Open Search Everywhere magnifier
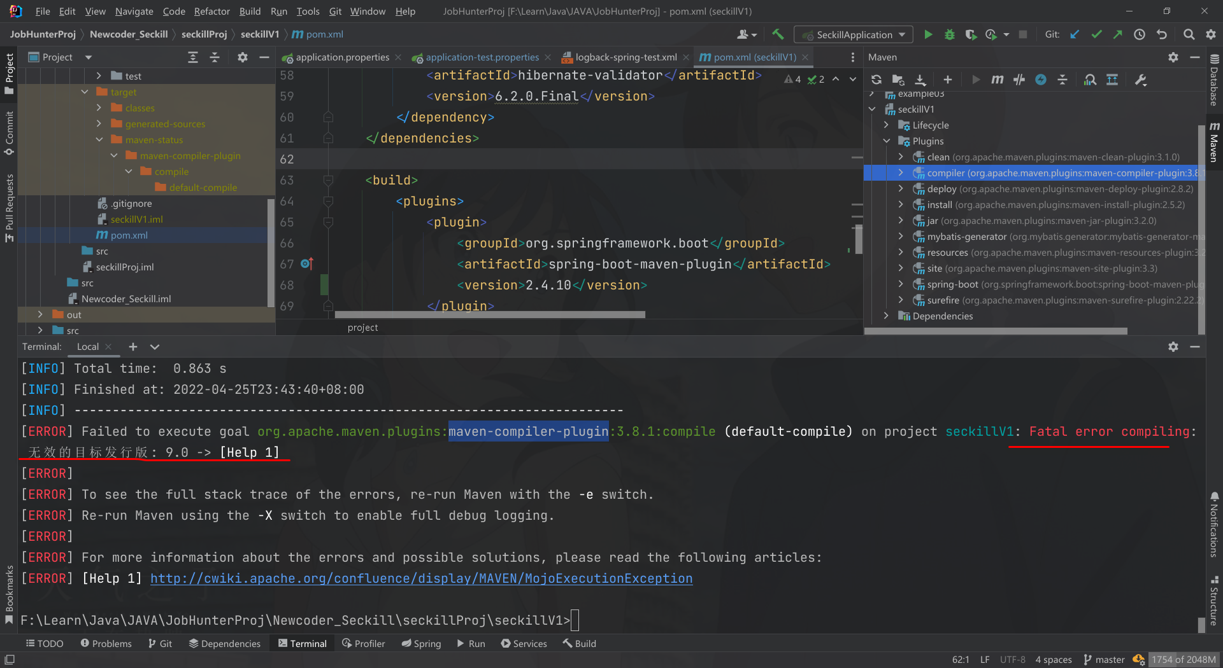The width and height of the screenshot is (1223, 668). point(1189,34)
